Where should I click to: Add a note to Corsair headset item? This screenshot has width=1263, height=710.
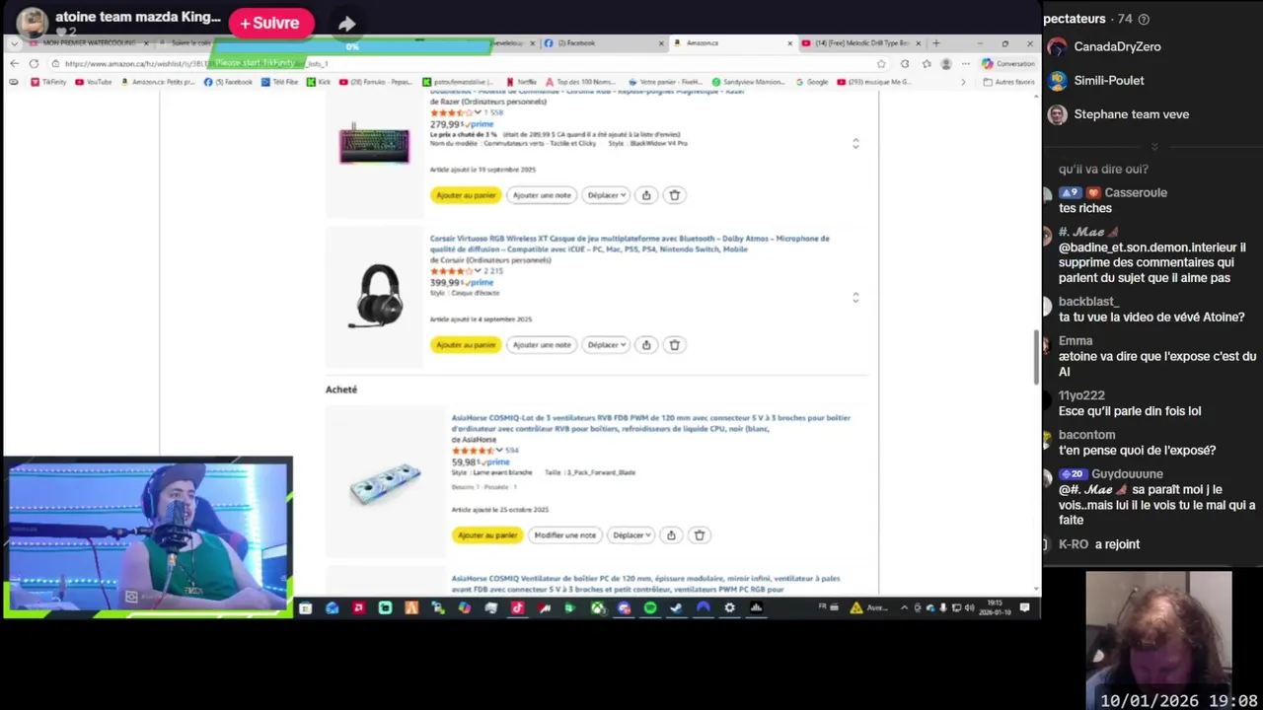542,345
